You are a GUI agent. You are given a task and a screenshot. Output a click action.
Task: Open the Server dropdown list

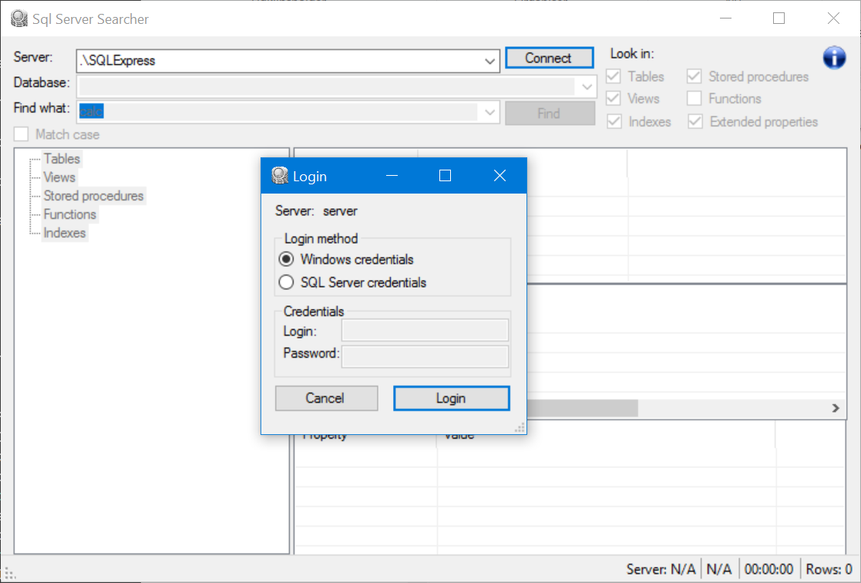click(489, 61)
